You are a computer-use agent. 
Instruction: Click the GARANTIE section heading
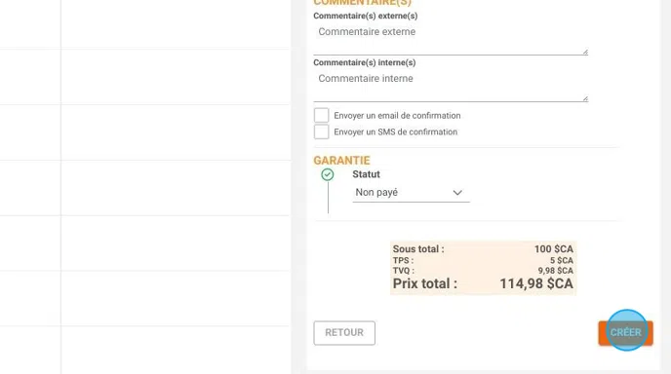pos(341,161)
